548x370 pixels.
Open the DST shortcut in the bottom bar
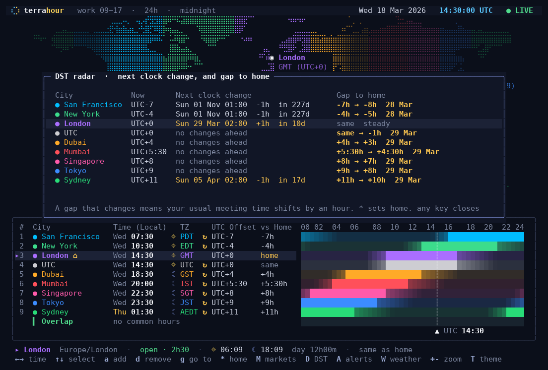click(316, 359)
